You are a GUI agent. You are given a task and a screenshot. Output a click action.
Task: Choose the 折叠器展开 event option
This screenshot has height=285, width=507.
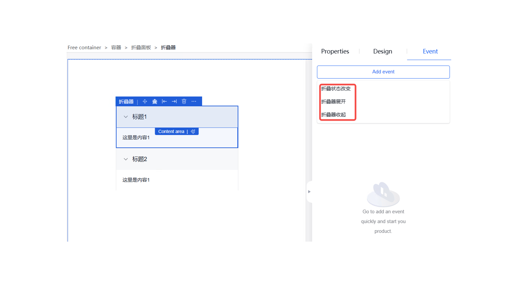click(333, 102)
